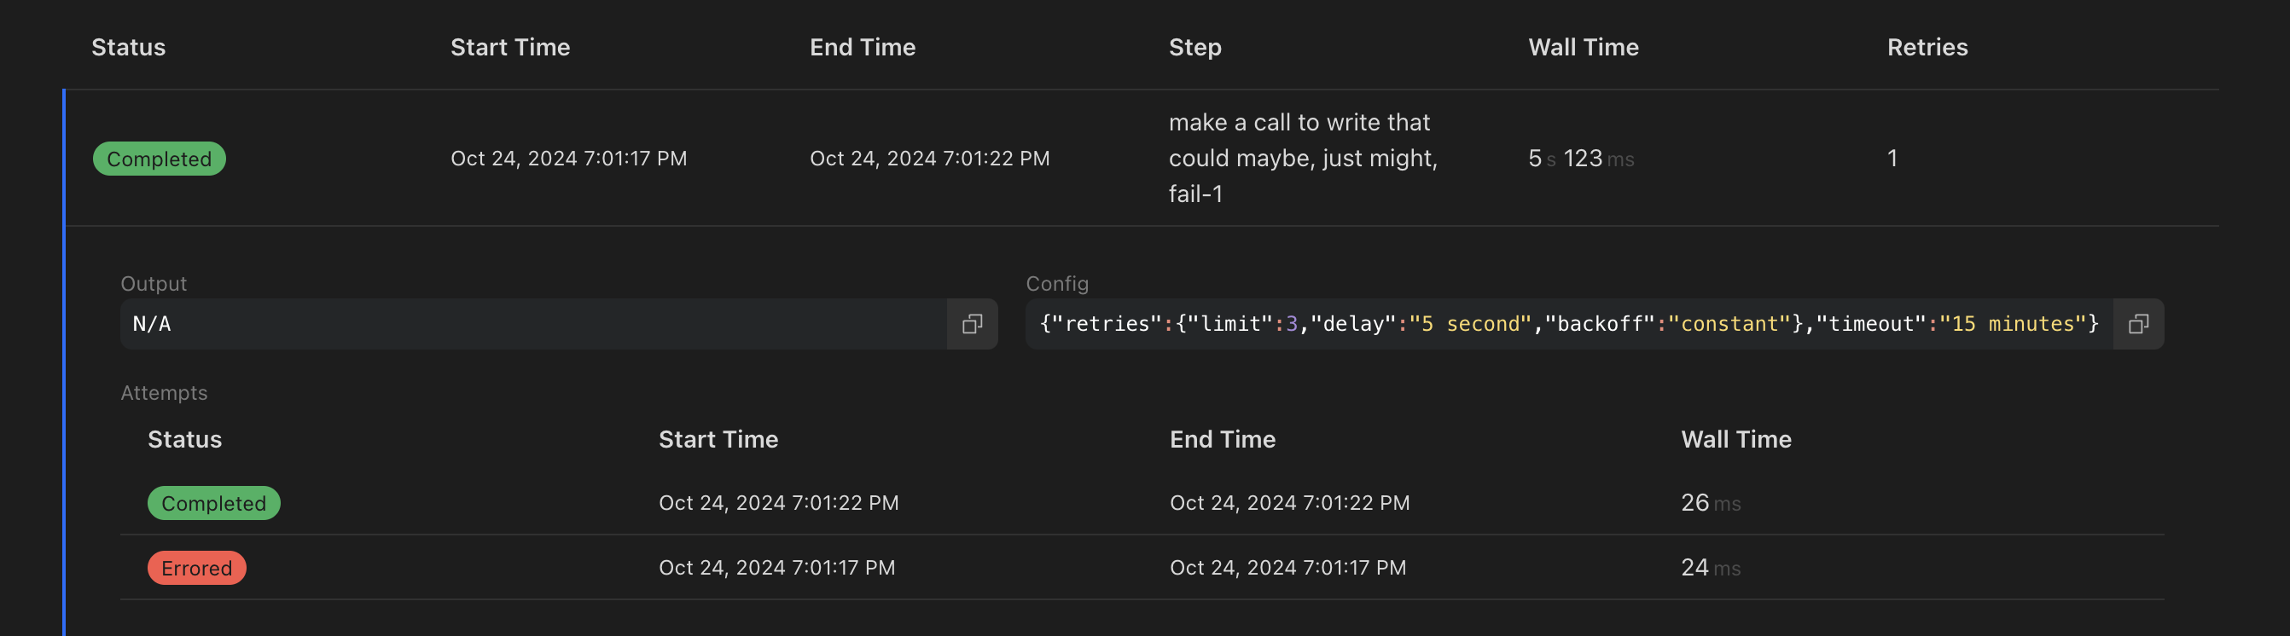The image size is (2290, 636).
Task: Click the Retries column header
Action: pyautogui.click(x=1927, y=47)
